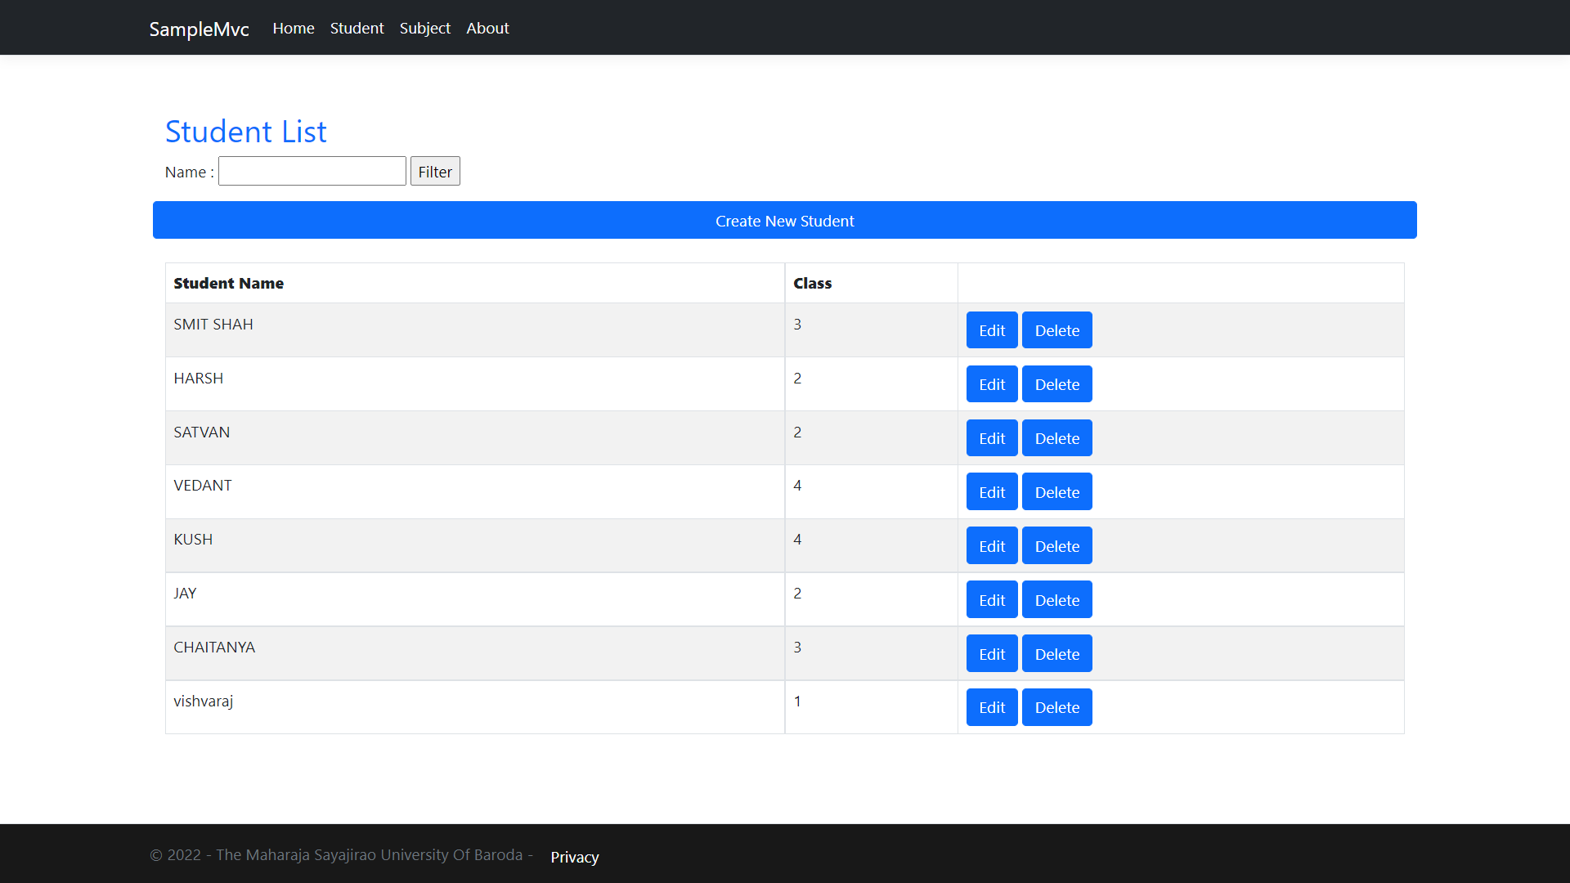Open the Student nav item
The image size is (1570, 883).
pos(357,28)
